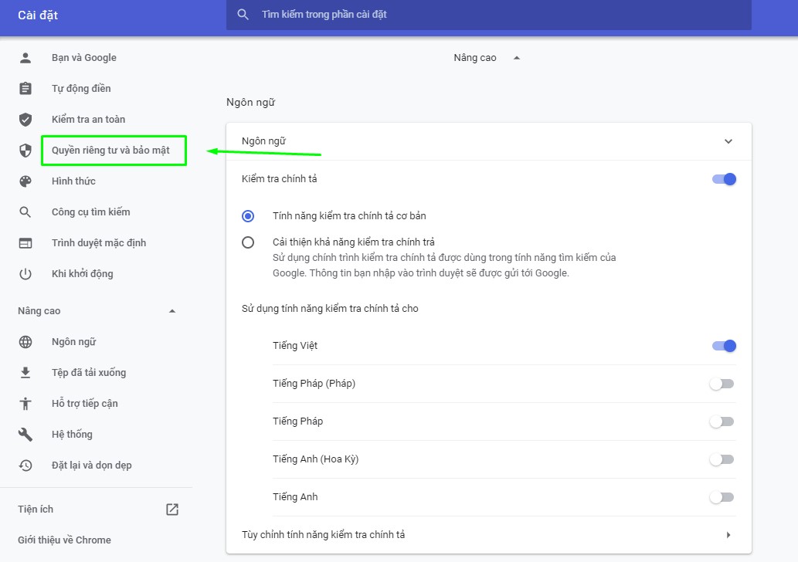Screen dimensions: 798x562
Task: Open Đặt lại và dọn dẹp section
Action: coord(92,466)
